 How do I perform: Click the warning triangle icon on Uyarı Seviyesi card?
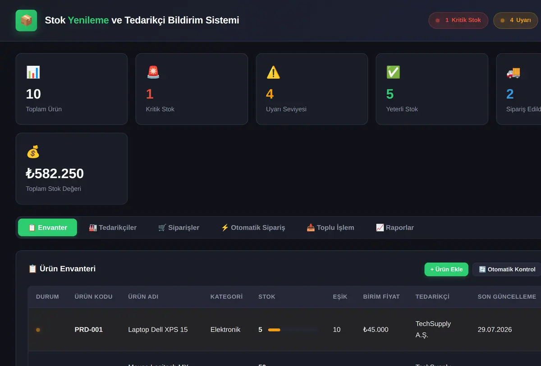point(273,72)
